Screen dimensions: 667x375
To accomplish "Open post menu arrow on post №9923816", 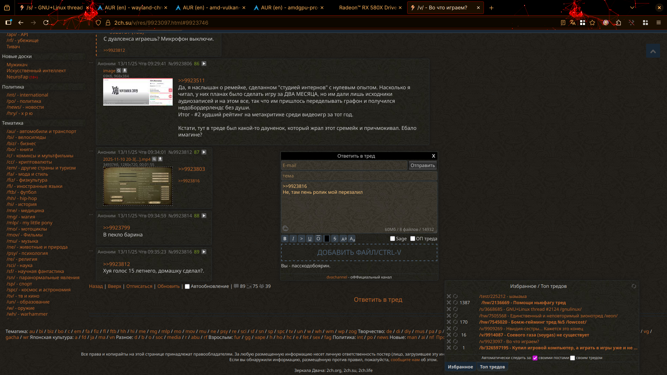I will click(x=204, y=252).
